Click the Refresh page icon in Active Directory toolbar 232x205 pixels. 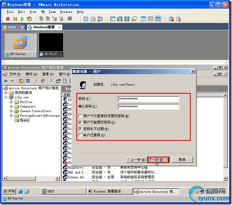[65, 81]
